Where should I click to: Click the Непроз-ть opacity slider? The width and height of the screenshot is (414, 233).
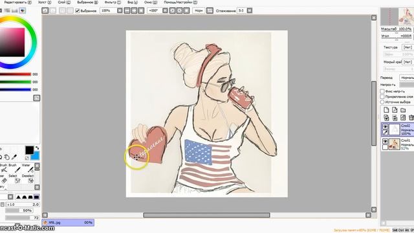pyautogui.click(x=407, y=85)
